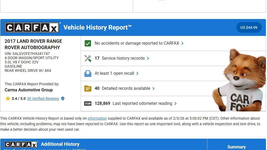Expand the Service history records arrow
The width and height of the screenshot is (267, 150).
(148, 58)
